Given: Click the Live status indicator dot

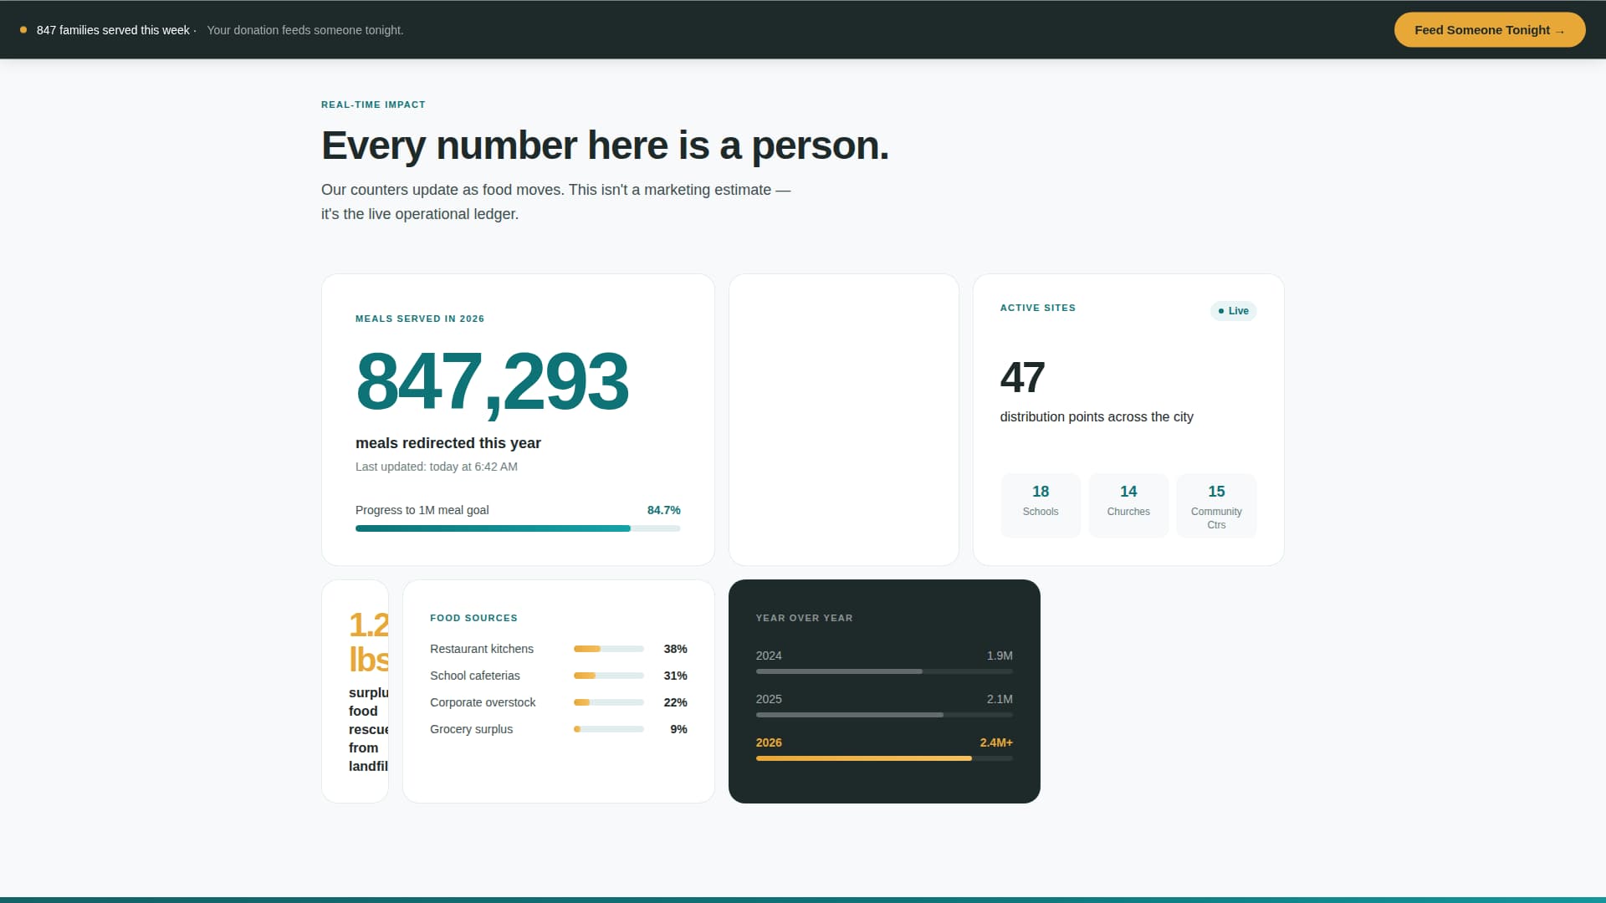Looking at the screenshot, I should click(1223, 311).
